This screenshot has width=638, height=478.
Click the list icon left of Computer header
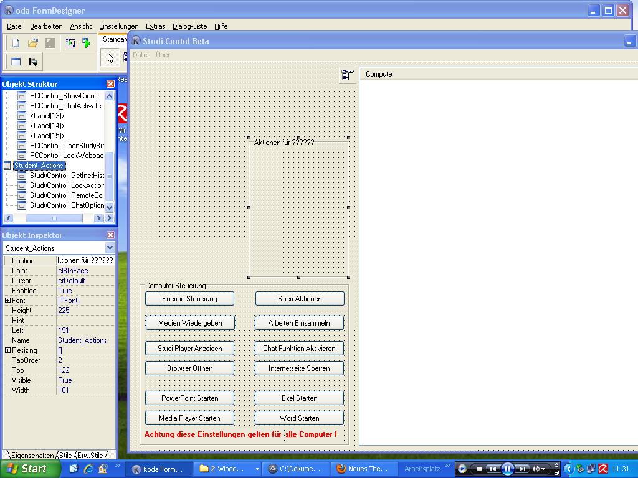coord(348,75)
